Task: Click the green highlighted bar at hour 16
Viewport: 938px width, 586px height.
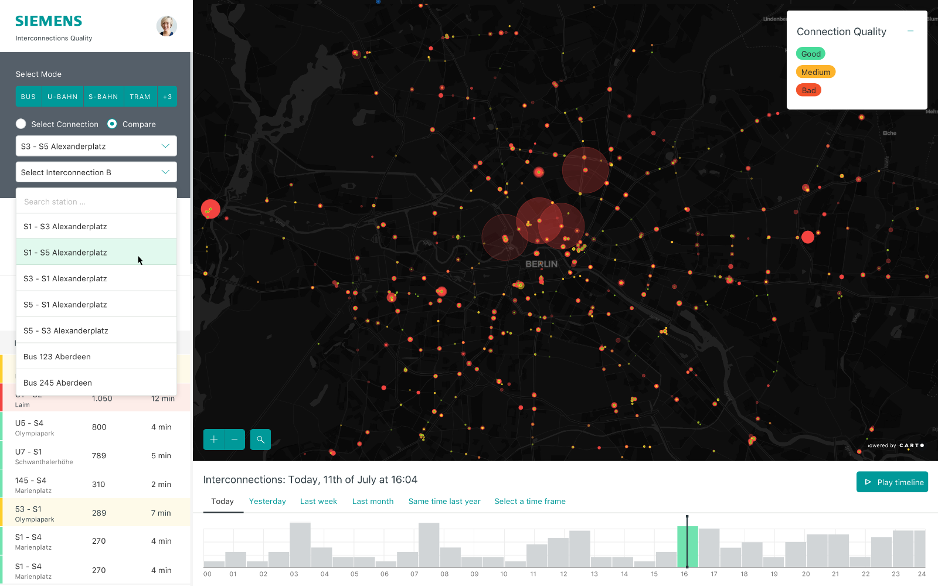Action: tap(688, 547)
